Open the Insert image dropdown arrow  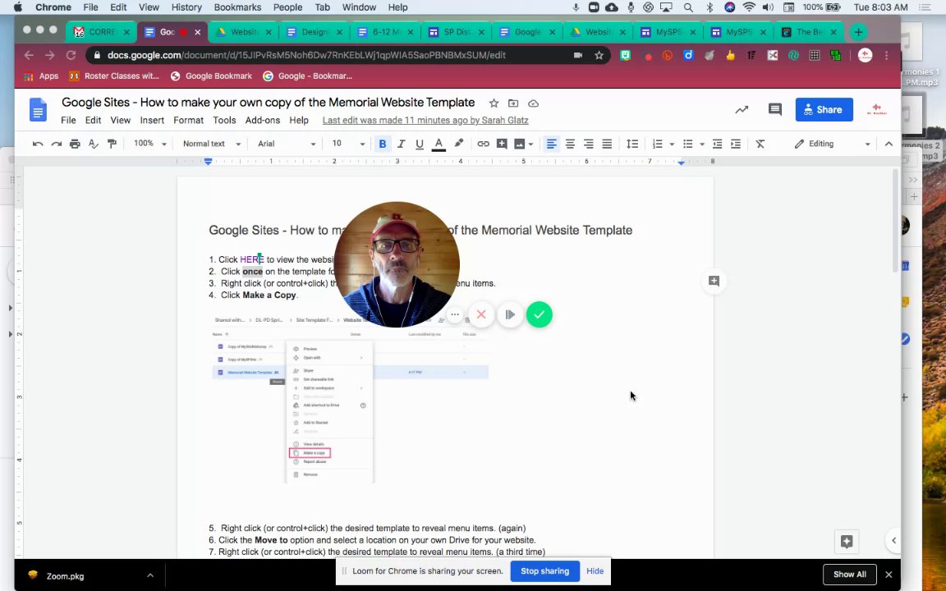[x=531, y=144]
